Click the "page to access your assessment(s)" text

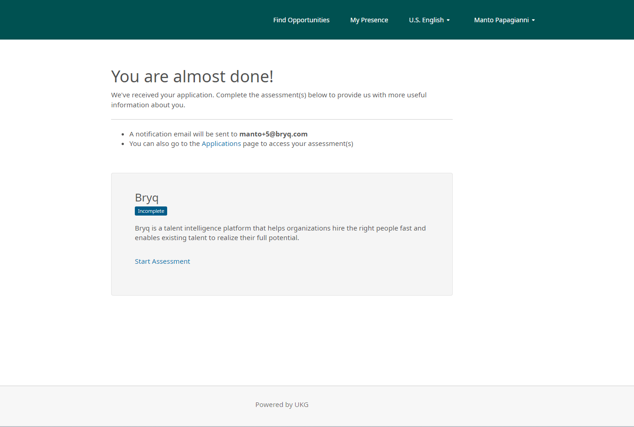tap(298, 144)
